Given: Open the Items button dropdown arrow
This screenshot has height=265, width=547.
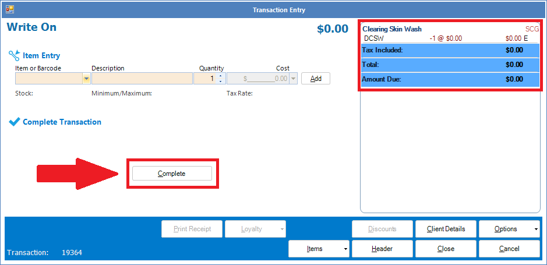Looking at the screenshot, I should point(346,249).
